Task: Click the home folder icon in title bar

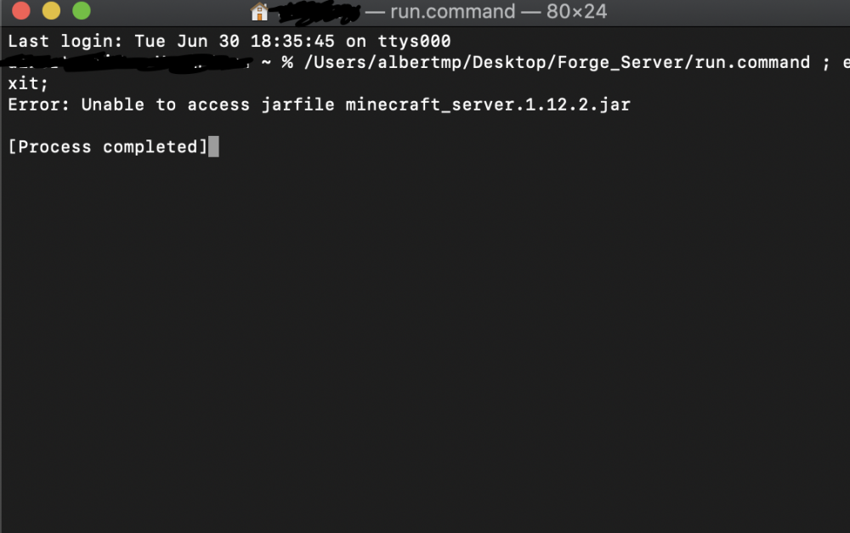Action: coord(259,11)
